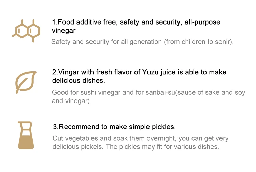Click the word 'overnight' in pickles description

165,139
